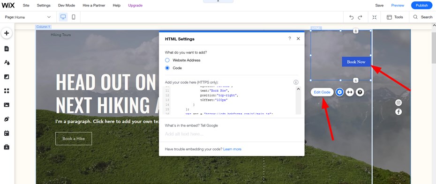Click the info icon beside the code label
The height and width of the screenshot is (184, 436).
[x=296, y=82]
